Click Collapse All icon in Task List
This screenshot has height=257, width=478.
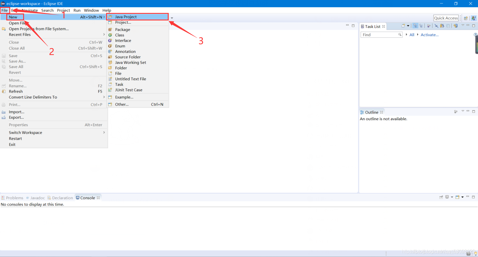click(448, 26)
